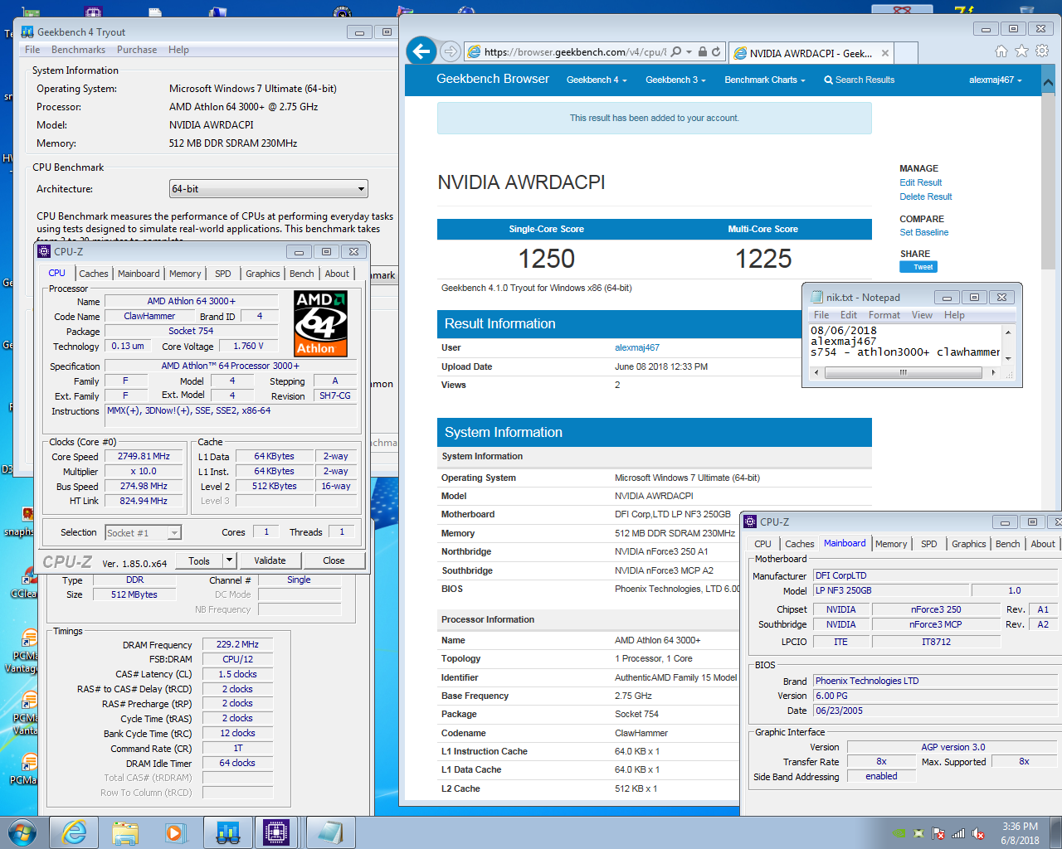Click the search magnifier in the address bar
1062x849 pixels.
coord(676,51)
